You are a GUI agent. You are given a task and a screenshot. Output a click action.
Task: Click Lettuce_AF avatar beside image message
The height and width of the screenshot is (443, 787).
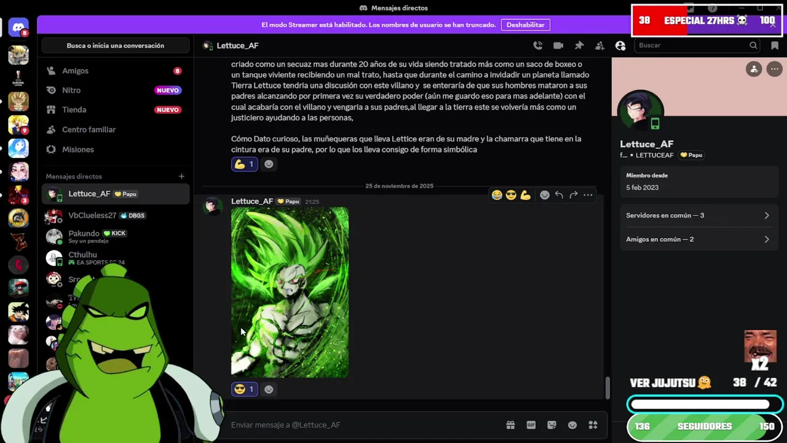tap(213, 207)
